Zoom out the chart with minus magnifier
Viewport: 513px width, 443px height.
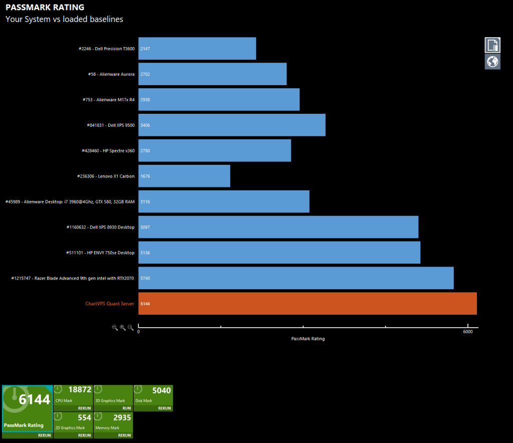tap(115, 327)
